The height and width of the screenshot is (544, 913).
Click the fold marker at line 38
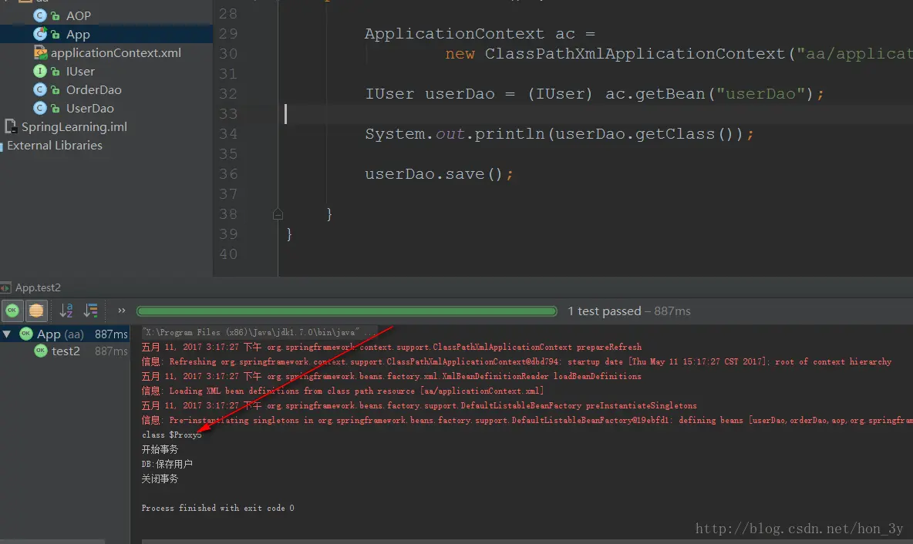278,214
